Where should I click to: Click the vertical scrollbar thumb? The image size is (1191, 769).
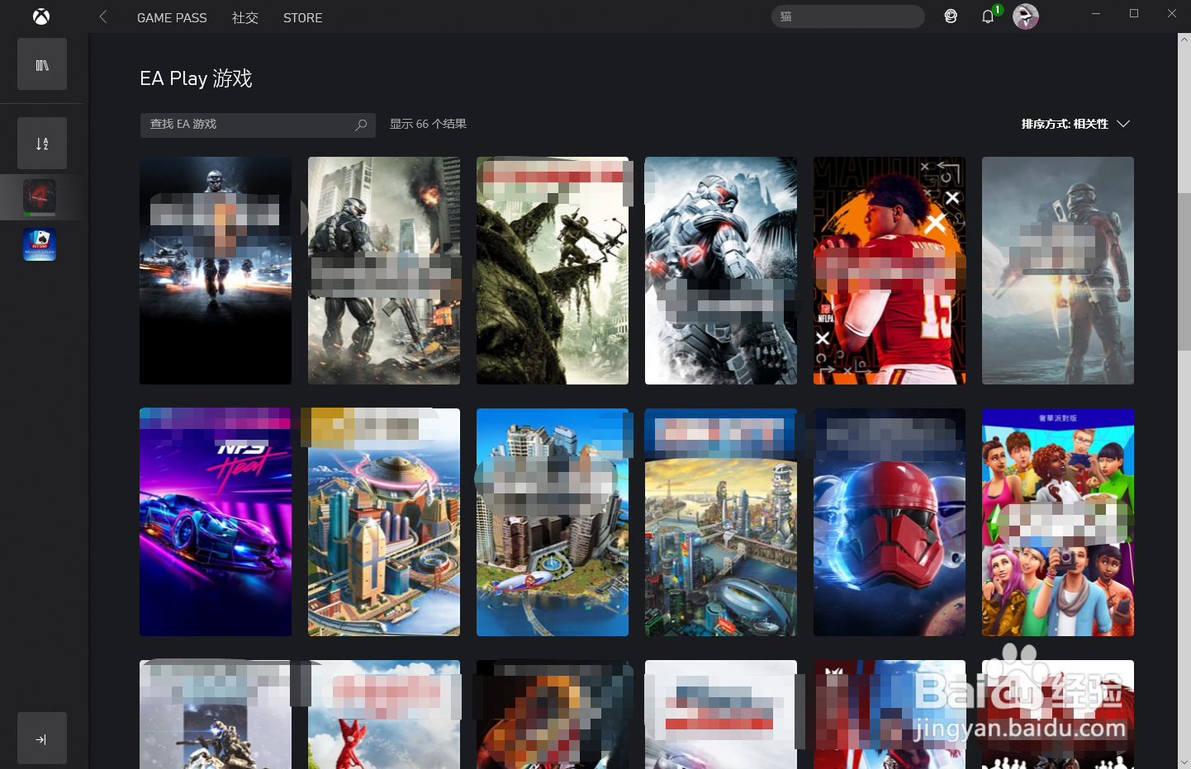click(x=1184, y=272)
